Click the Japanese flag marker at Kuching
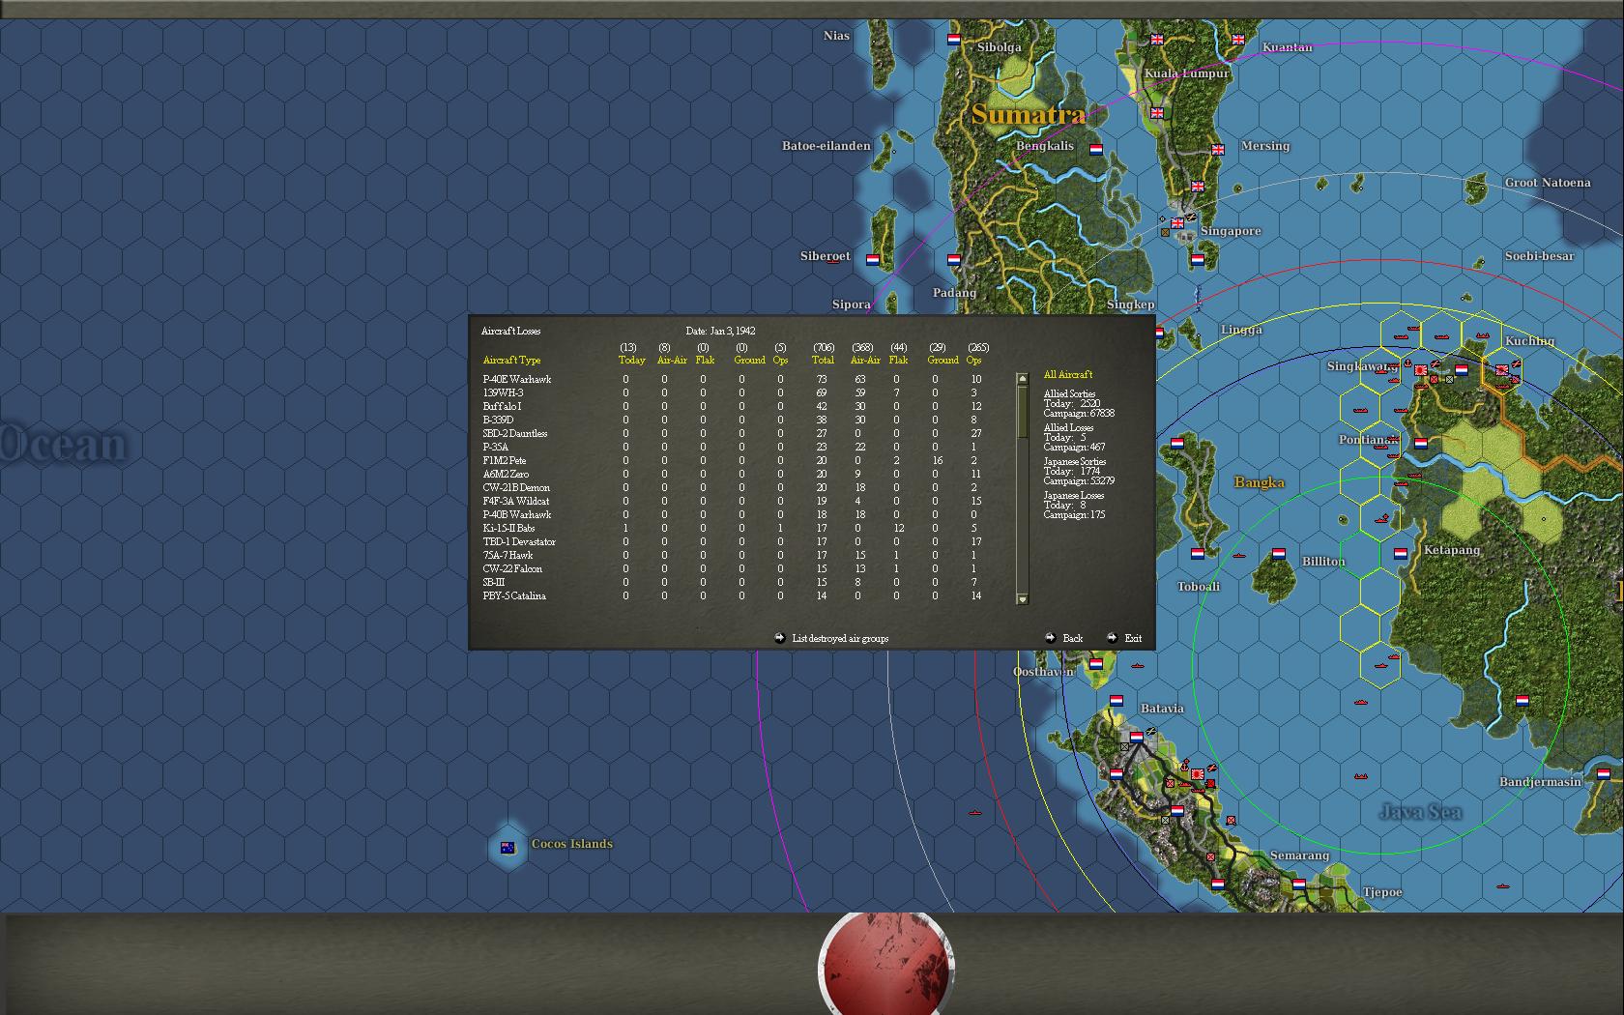 [1502, 370]
